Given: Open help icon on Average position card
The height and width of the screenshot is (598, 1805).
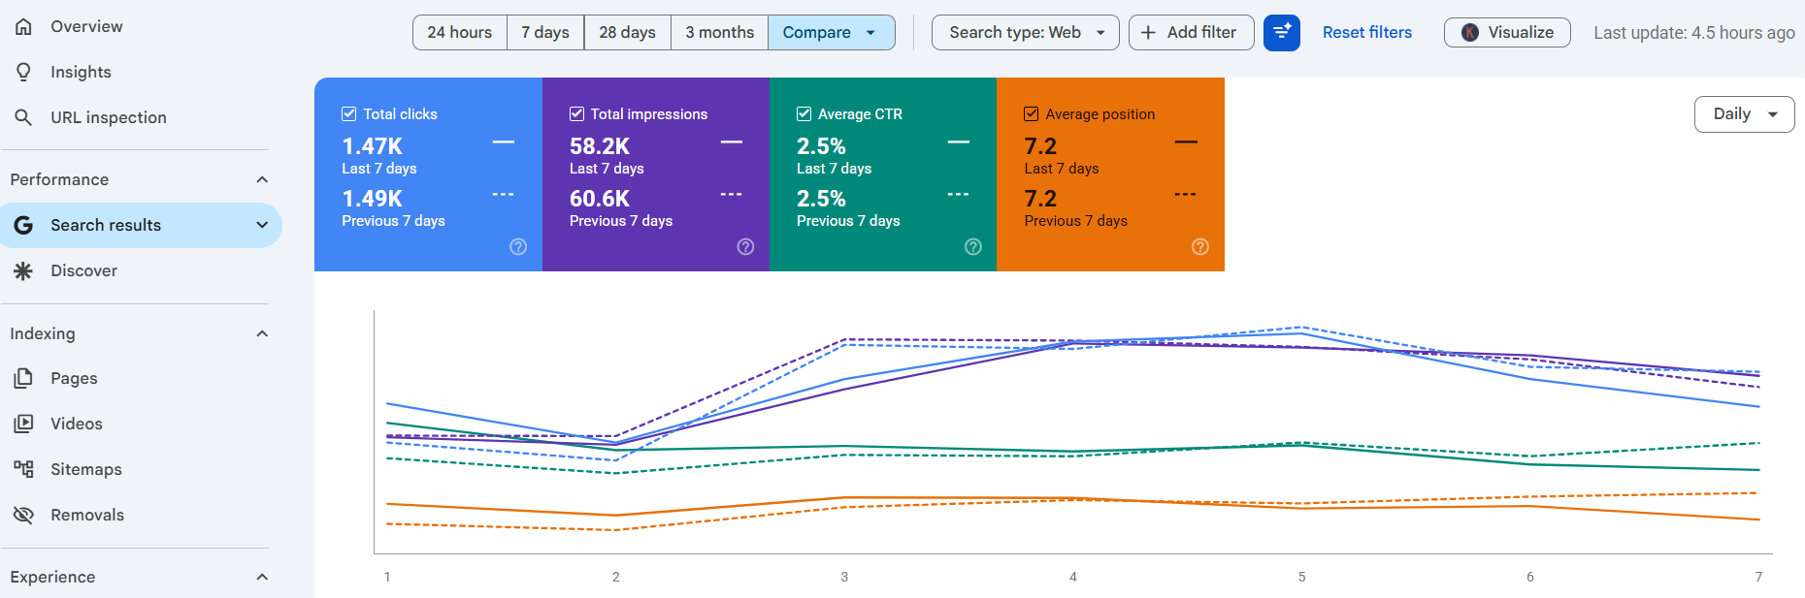Looking at the screenshot, I should tap(1200, 247).
